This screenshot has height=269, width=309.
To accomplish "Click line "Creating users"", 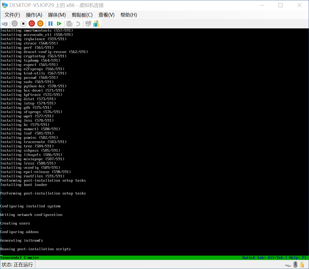I will 15,223.
